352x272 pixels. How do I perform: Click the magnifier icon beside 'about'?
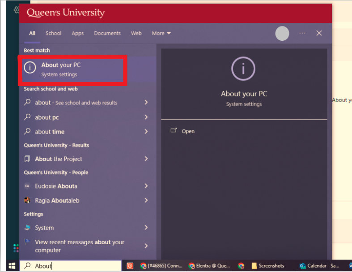coord(27,102)
